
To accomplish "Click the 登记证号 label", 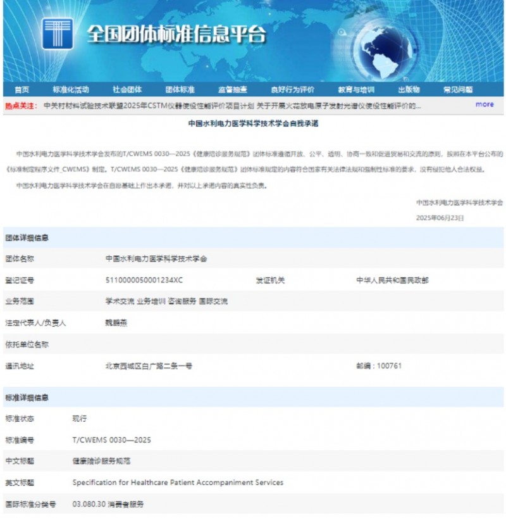I will click(x=20, y=280).
